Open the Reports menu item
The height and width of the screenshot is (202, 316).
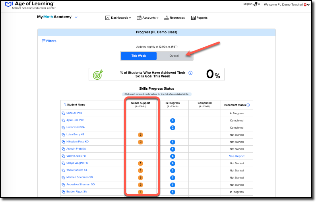pos(199,18)
